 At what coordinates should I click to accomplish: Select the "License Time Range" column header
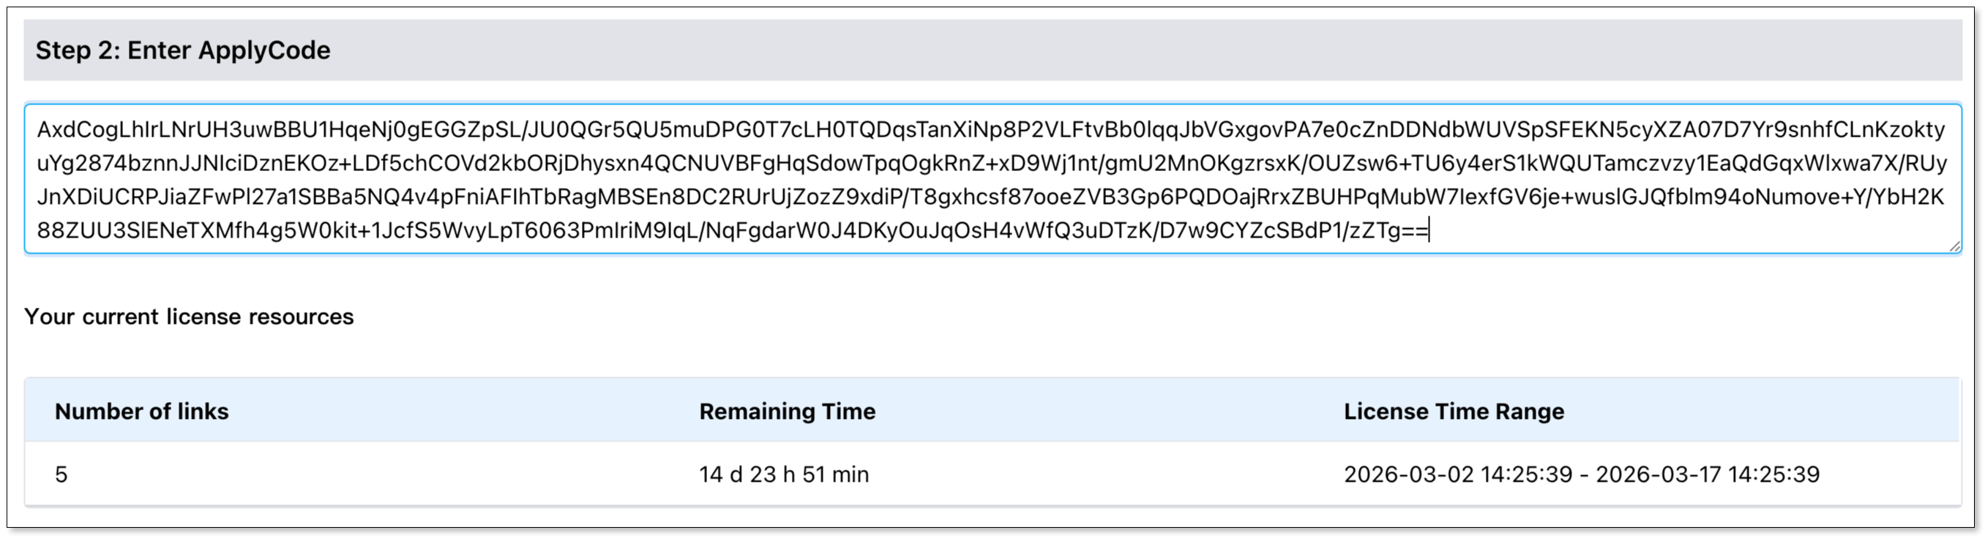tap(1454, 411)
